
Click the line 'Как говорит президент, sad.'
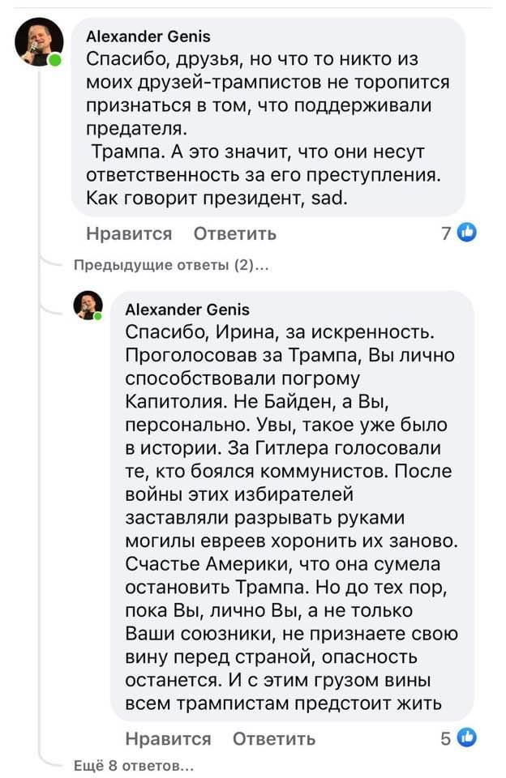217,197
